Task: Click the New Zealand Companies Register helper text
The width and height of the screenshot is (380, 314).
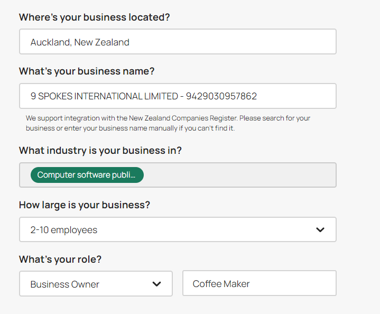Action: (x=168, y=118)
